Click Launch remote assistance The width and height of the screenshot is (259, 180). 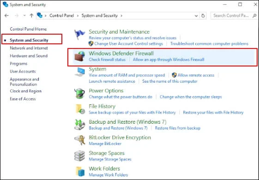click(x=112, y=81)
